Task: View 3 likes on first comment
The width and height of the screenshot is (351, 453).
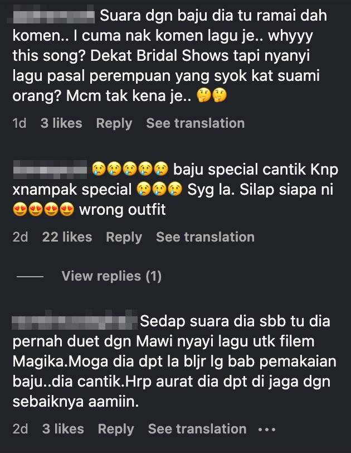Action: click(x=61, y=123)
